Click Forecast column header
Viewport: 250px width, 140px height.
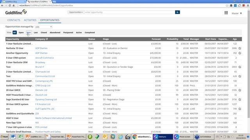[x=156, y=39]
